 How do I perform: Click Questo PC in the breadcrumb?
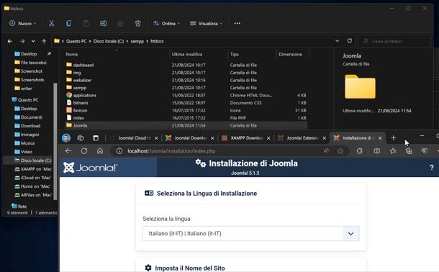pos(76,41)
